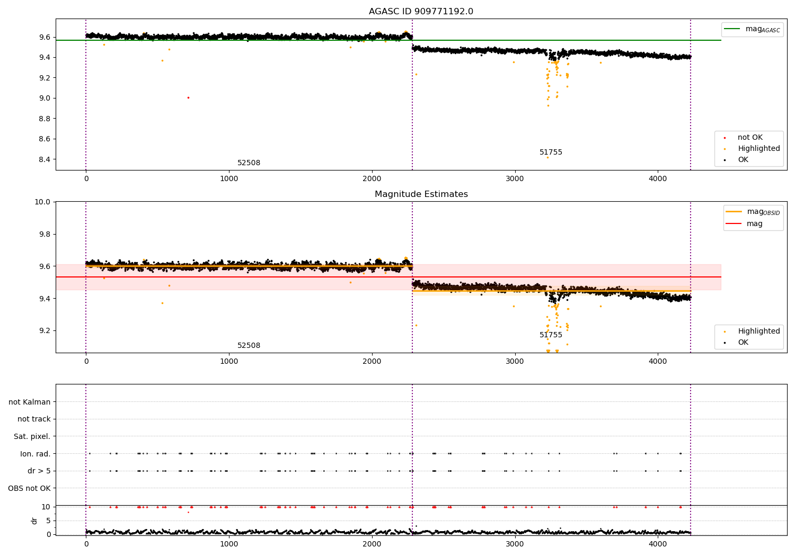Click the "10.0" y-axis tick label
The width and height of the screenshot is (795, 556).
[x=42, y=202]
